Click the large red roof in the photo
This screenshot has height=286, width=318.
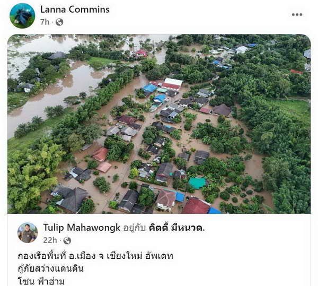(196, 206)
